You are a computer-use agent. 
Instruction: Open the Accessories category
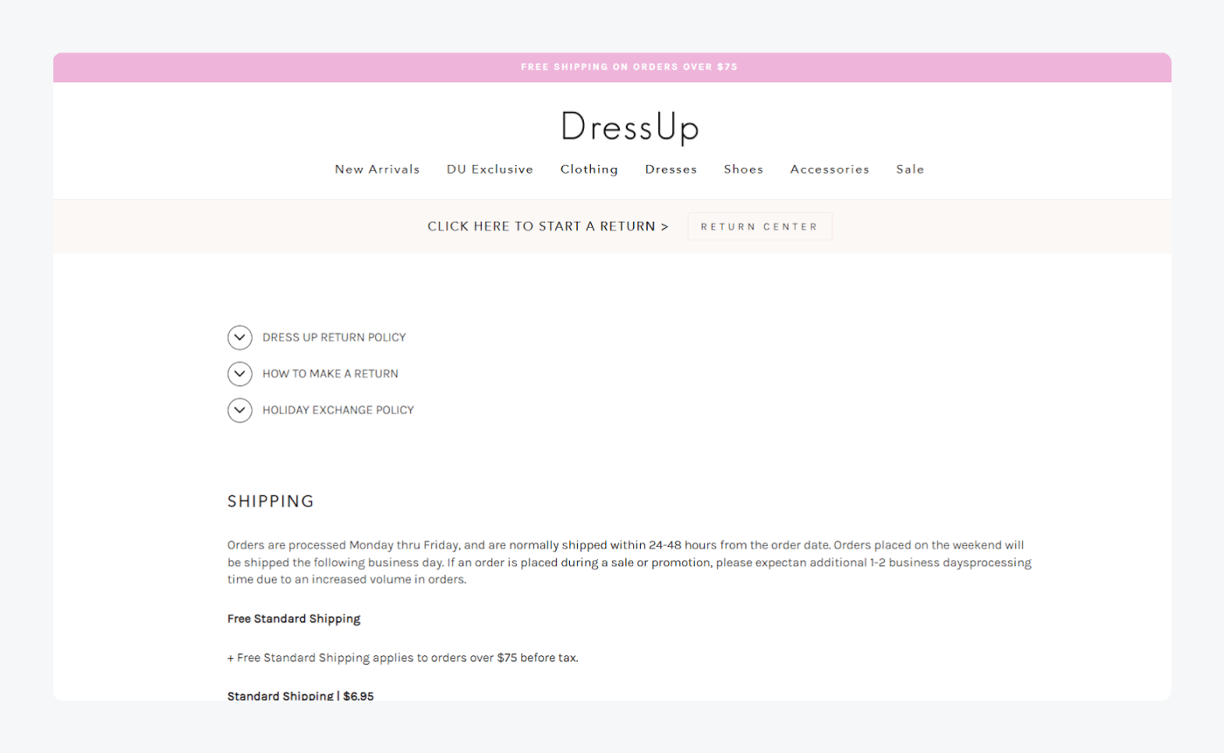829,169
